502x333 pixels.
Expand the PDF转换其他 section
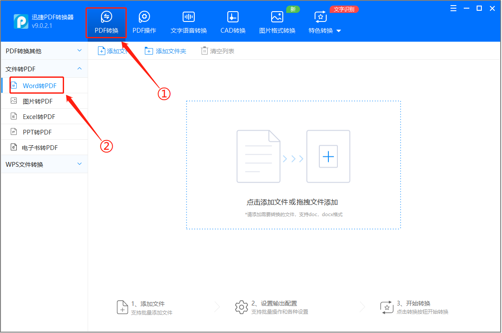pyautogui.click(x=44, y=51)
